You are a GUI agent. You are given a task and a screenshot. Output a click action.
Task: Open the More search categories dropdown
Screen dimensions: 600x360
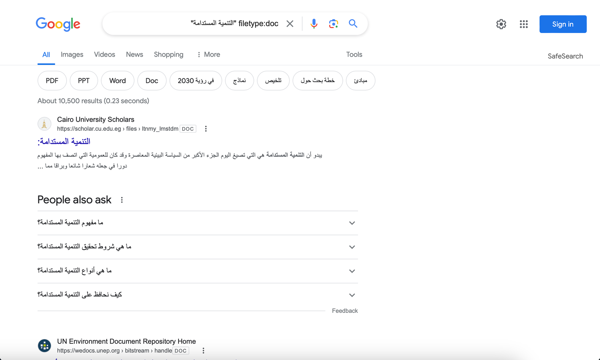pyautogui.click(x=208, y=55)
